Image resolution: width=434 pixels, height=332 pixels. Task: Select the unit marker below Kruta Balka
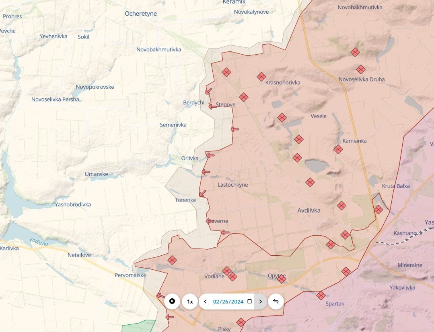378,210
